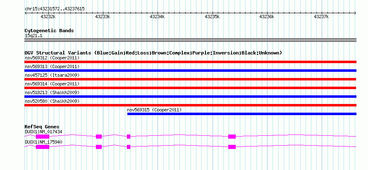This screenshot has height=170, width=368.
Task: Click the nsv518213 (Shaikh2009) label
Action: [x=52, y=92]
